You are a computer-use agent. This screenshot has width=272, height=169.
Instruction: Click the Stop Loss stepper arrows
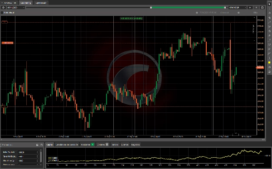[37, 161]
